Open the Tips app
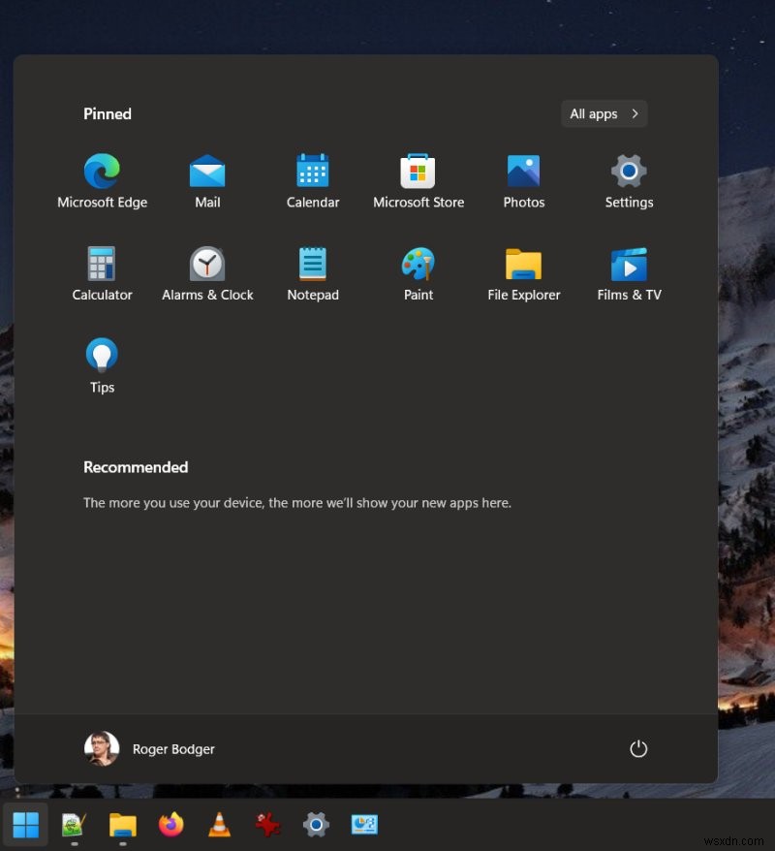 102,357
